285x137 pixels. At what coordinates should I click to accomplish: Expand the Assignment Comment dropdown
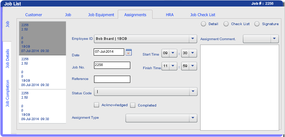click(x=275, y=39)
